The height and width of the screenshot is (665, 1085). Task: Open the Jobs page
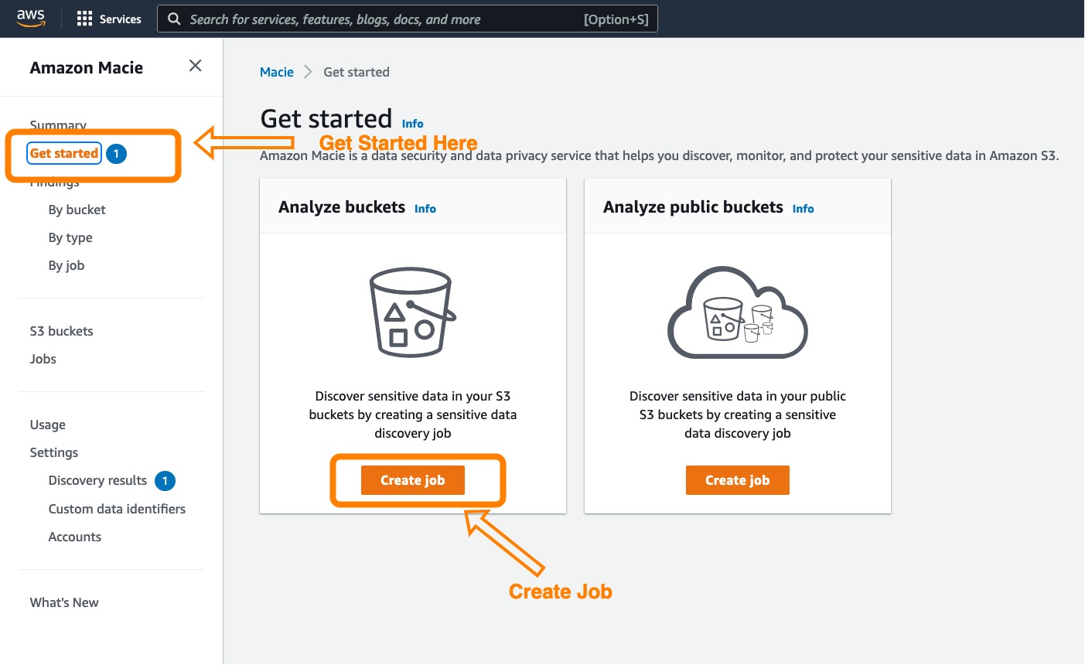point(43,359)
